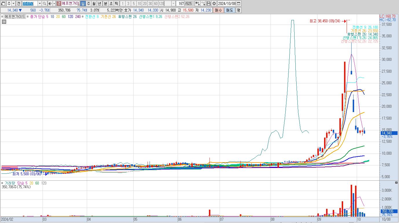Image resolution: width=399 pixels, height=223 pixels.
Task: Toggle the 분 (minute) chart period
Action: coord(106,3)
